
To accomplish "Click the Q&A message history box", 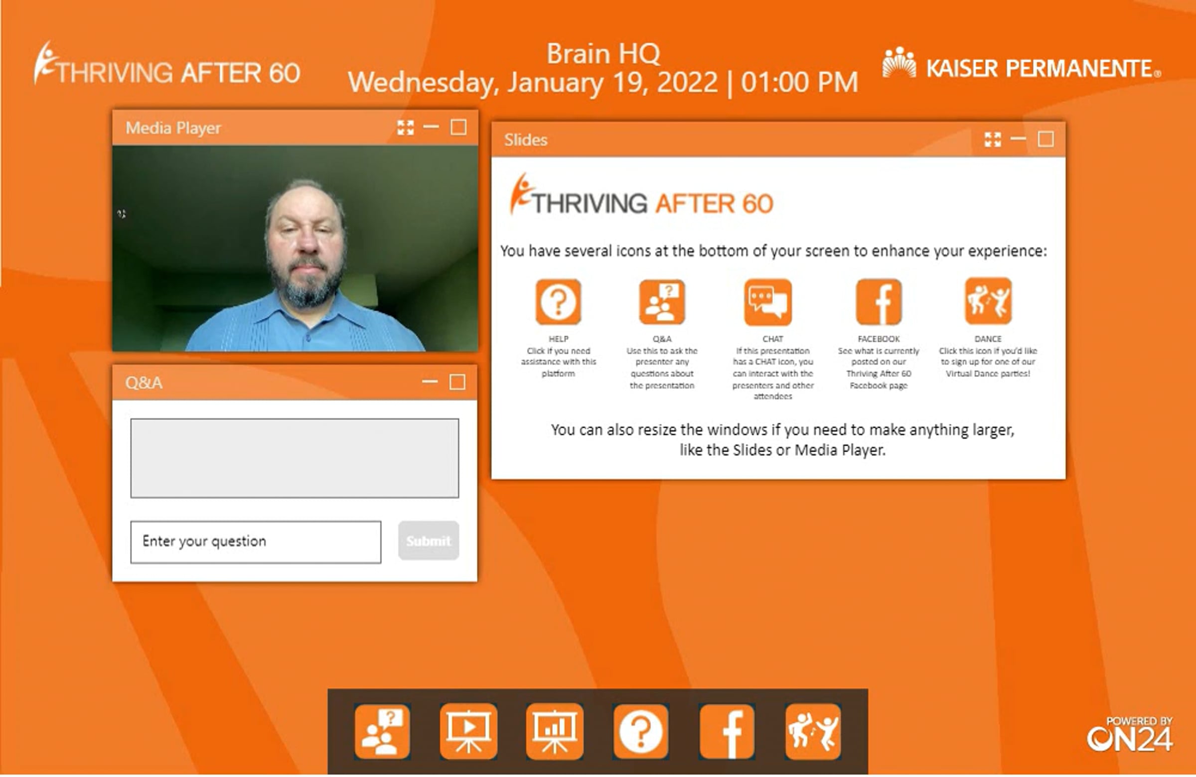I will 295,458.
